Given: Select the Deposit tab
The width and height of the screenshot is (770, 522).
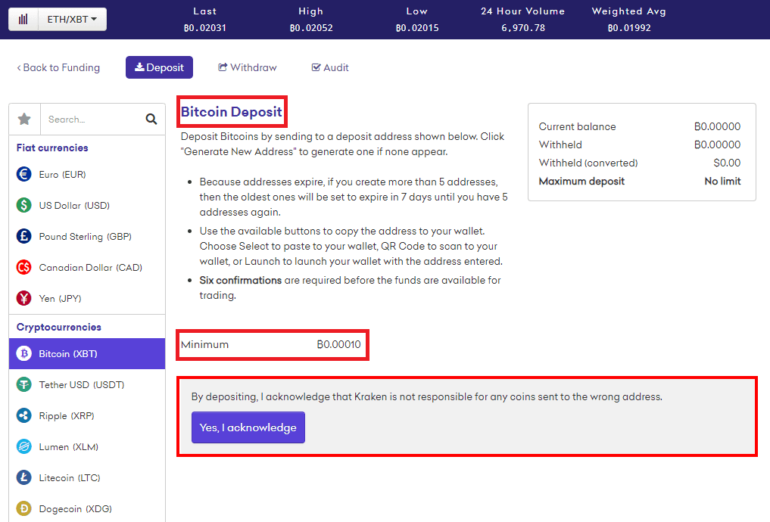Looking at the screenshot, I should point(159,67).
